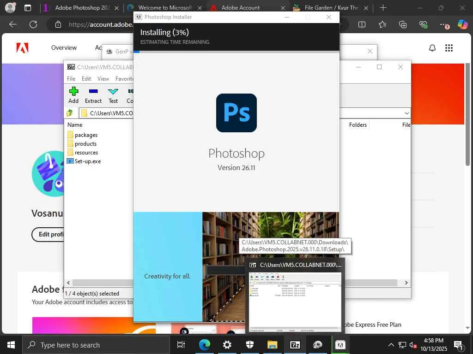Select the packages folder in 7-Zip
This screenshot has height=354, width=473.
[x=86, y=135]
